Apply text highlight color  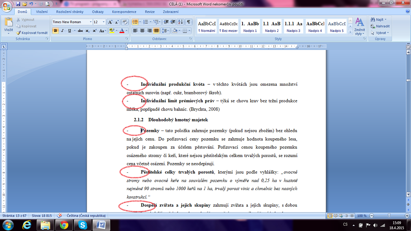[112, 31]
